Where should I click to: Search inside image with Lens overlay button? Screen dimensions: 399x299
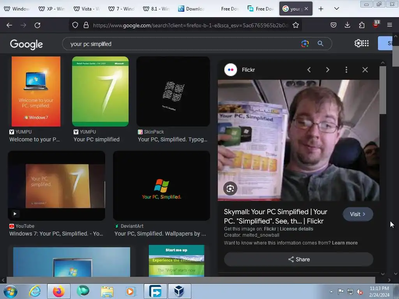(x=230, y=188)
